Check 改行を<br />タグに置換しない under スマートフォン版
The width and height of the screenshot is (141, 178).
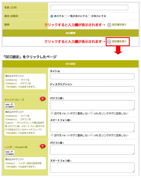[x=52, y=135]
